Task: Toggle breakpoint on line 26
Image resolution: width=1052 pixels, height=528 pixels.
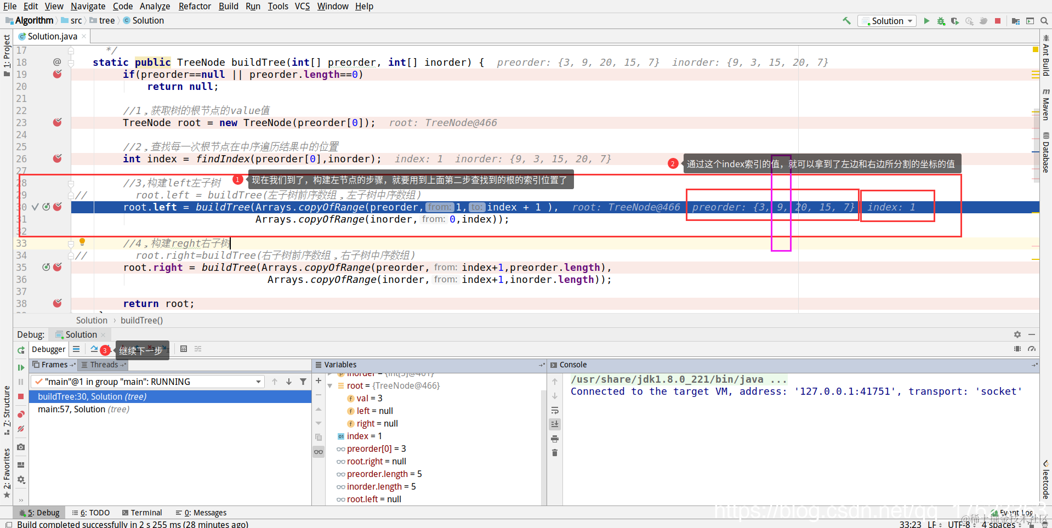Action: click(x=58, y=158)
